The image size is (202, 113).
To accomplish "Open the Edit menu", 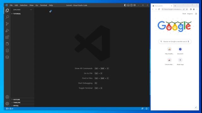I will click(x=16, y=5).
